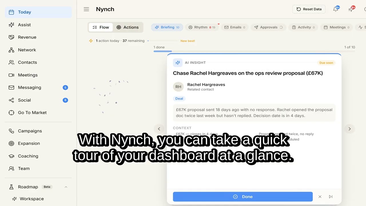The width and height of the screenshot is (366, 206).
Task: Click the Beta label next to Roadmap
Action: pyautogui.click(x=47, y=187)
